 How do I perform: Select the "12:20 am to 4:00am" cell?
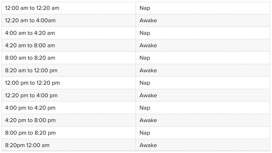(x=30, y=20)
